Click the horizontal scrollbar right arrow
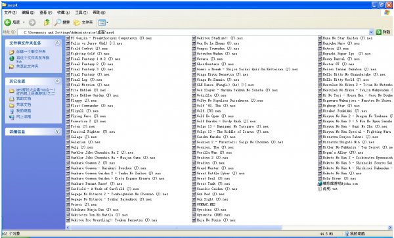 click(x=390, y=227)
